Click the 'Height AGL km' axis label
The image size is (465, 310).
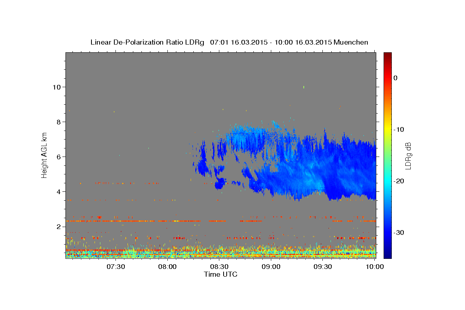[x=45, y=155]
